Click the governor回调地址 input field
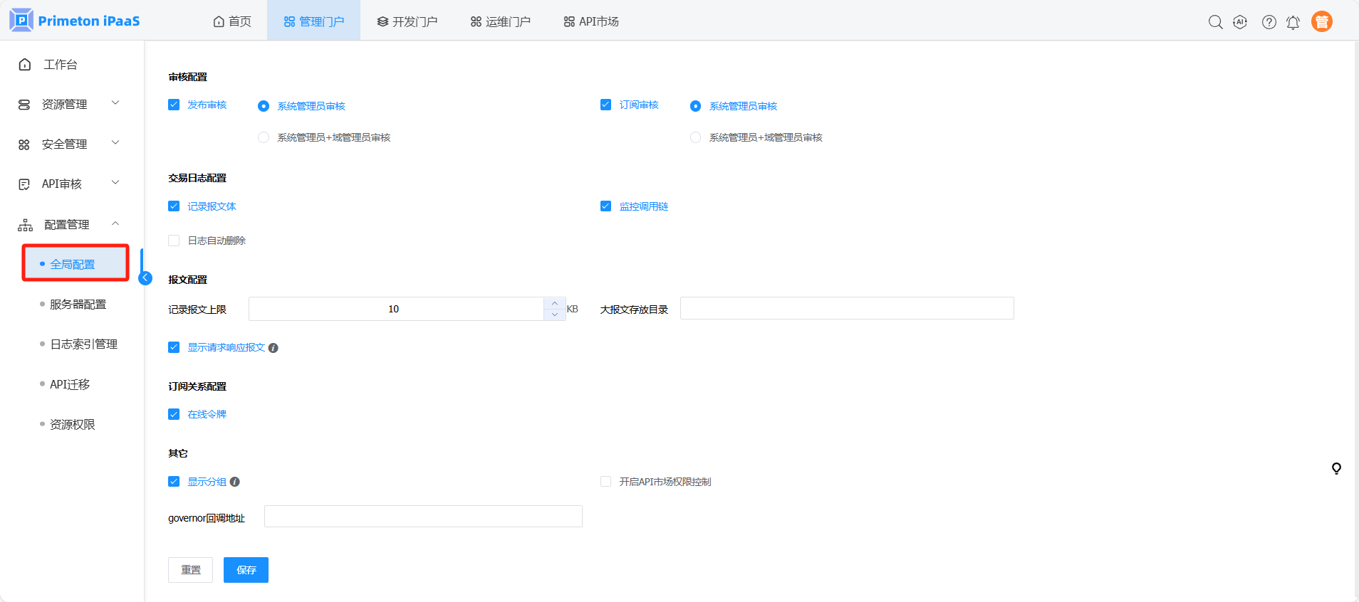Image resolution: width=1359 pixels, height=602 pixels. 423,517
